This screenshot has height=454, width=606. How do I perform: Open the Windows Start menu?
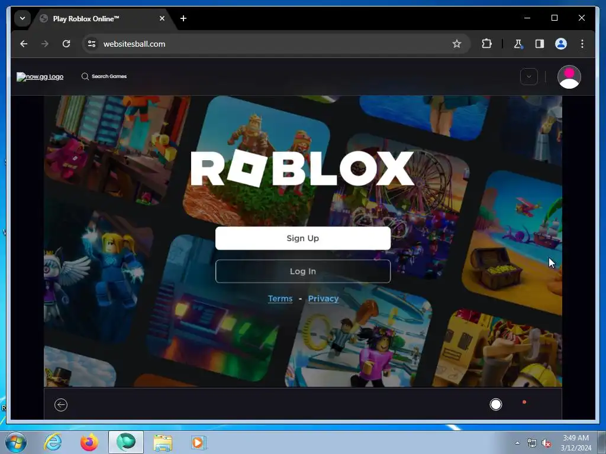[x=16, y=442]
